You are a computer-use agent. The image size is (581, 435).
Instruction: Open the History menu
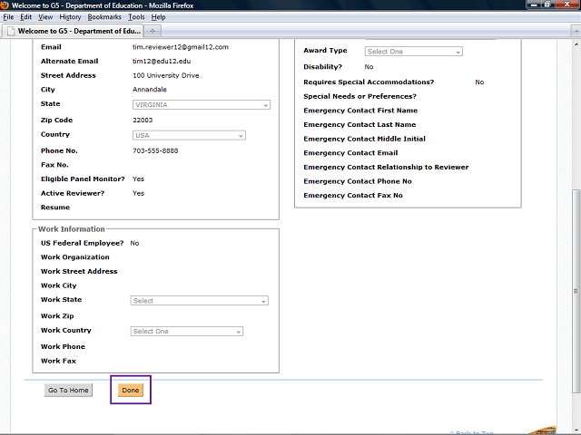click(70, 17)
